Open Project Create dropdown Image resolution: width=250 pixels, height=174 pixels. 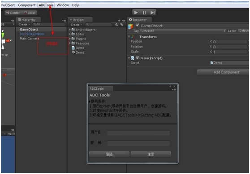(76, 25)
